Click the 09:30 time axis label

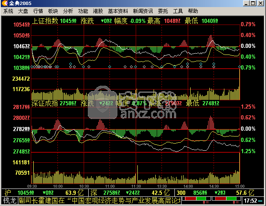[x=32, y=186]
